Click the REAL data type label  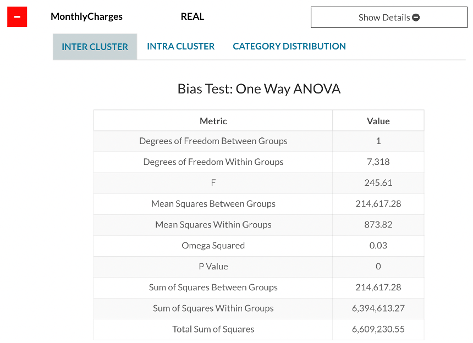192,16
